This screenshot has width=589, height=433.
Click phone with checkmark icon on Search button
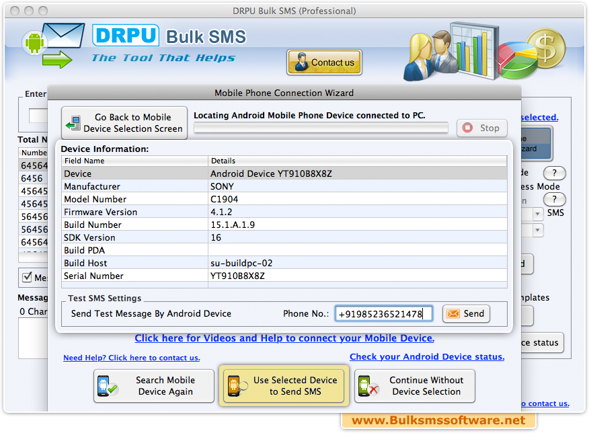click(x=107, y=386)
